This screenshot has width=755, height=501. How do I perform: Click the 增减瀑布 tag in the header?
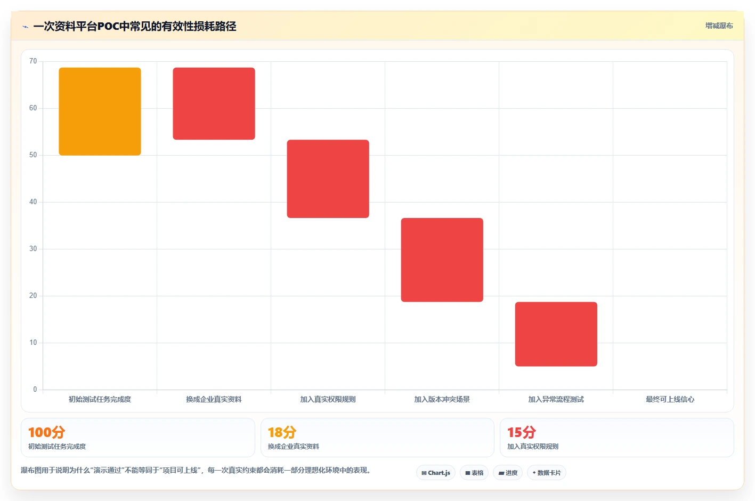pyautogui.click(x=719, y=26)
